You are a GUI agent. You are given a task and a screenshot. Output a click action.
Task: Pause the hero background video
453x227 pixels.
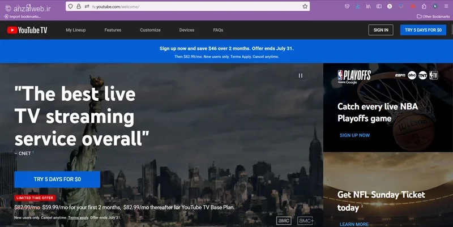coord(301,76)
